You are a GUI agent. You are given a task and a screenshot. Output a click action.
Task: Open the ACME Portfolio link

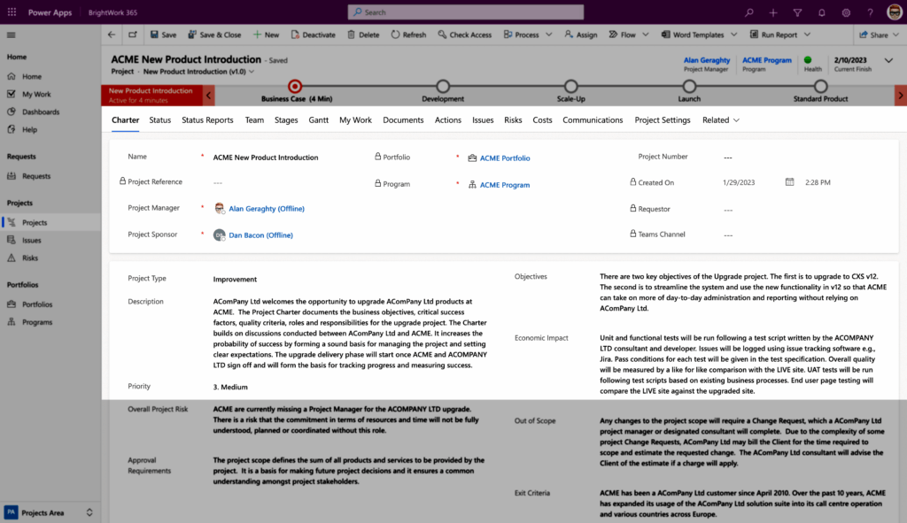coord(503,158)
